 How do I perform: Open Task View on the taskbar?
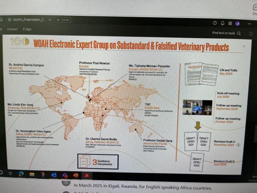(x=10, y=173)
